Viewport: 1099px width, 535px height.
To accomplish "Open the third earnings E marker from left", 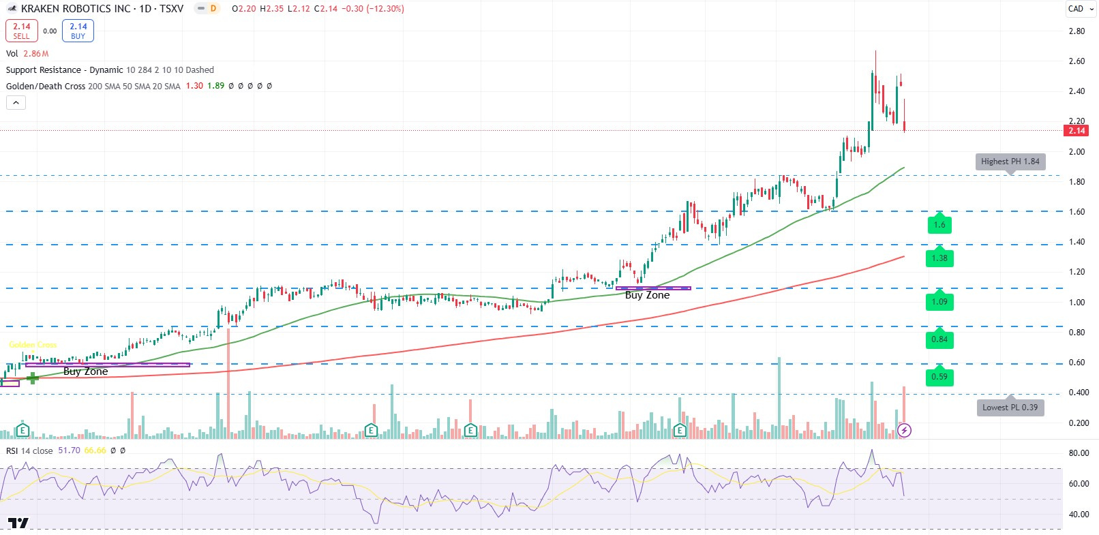I will point(470,430).
